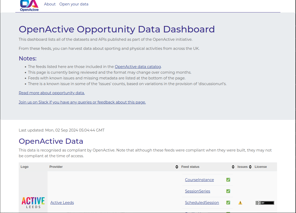Follow the OpenActive data catalog link
The width and height of the screenshot is (296, 213).
coord(138,67)
